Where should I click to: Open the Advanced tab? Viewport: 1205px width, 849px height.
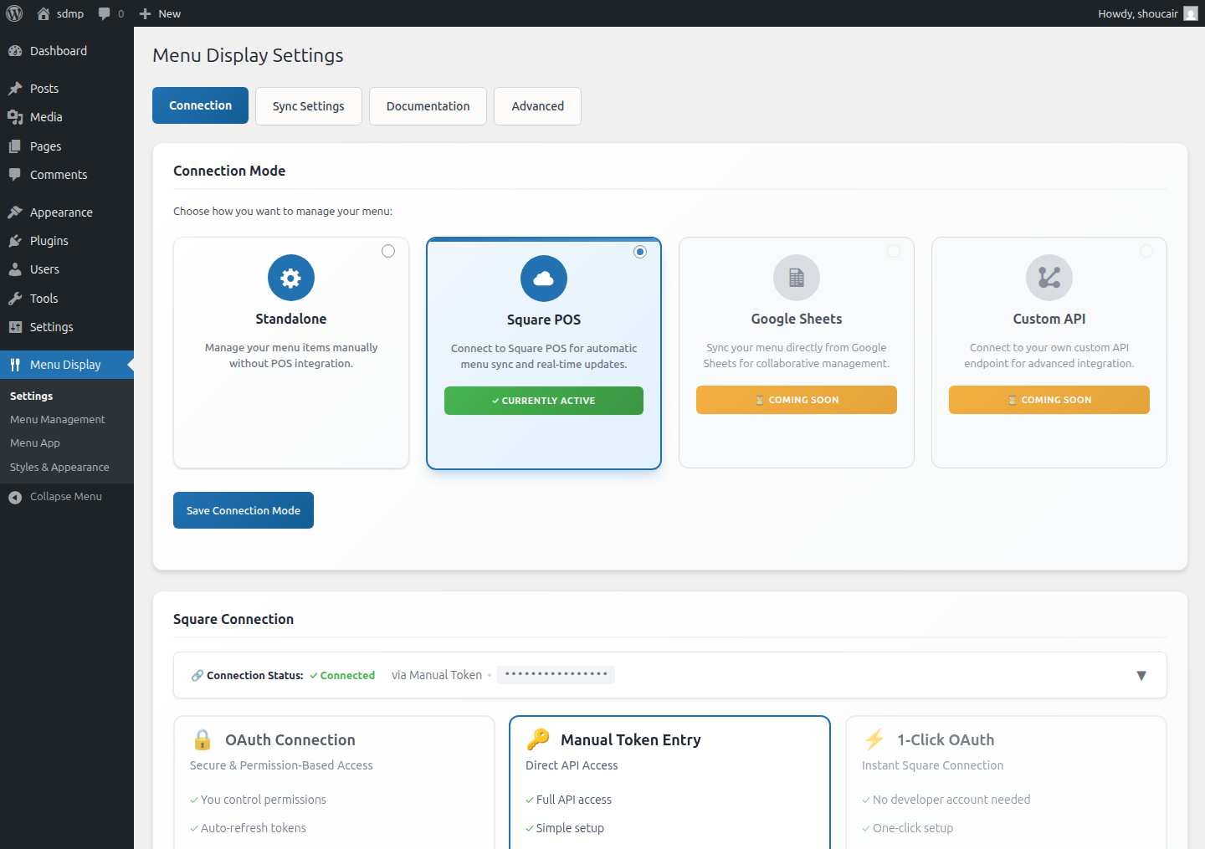coord(537,106)
